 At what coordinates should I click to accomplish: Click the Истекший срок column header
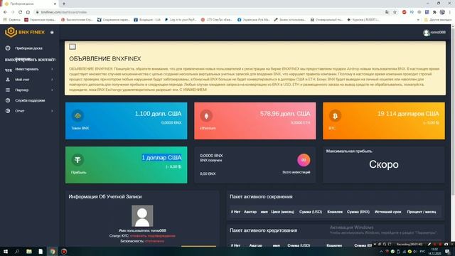click(387, 212)
